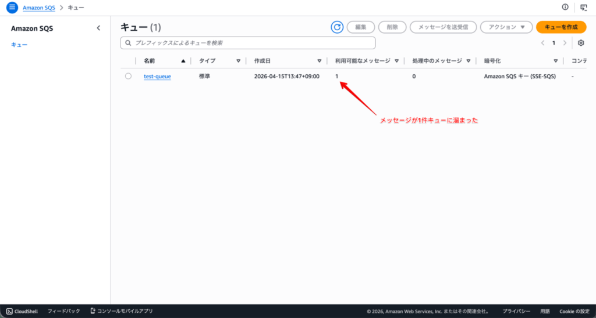This screenshot has height=318, width=596.
Task: Focus the queue prefix search field
Action: click(x=248, y=43)
